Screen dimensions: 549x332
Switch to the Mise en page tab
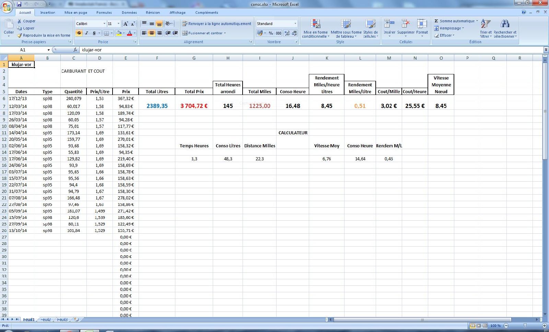pos(76,12)
